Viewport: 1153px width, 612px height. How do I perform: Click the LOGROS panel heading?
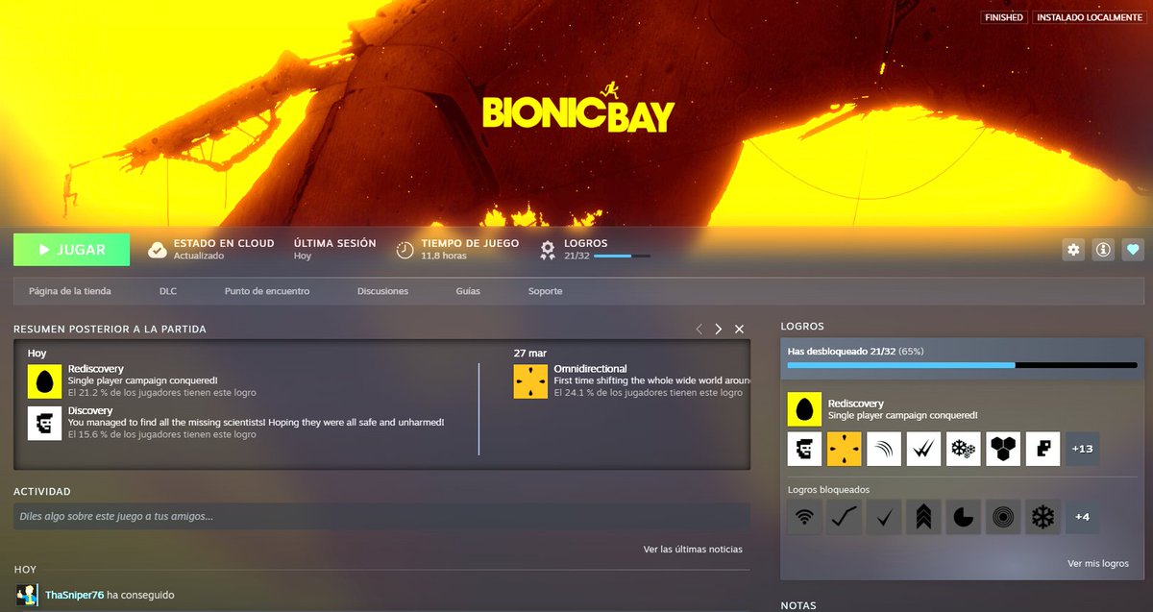(x=802, y=327)
